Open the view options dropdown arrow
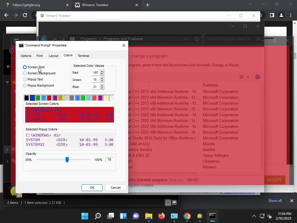The width and height of the screenshot is (297, 223). point(248,77)
